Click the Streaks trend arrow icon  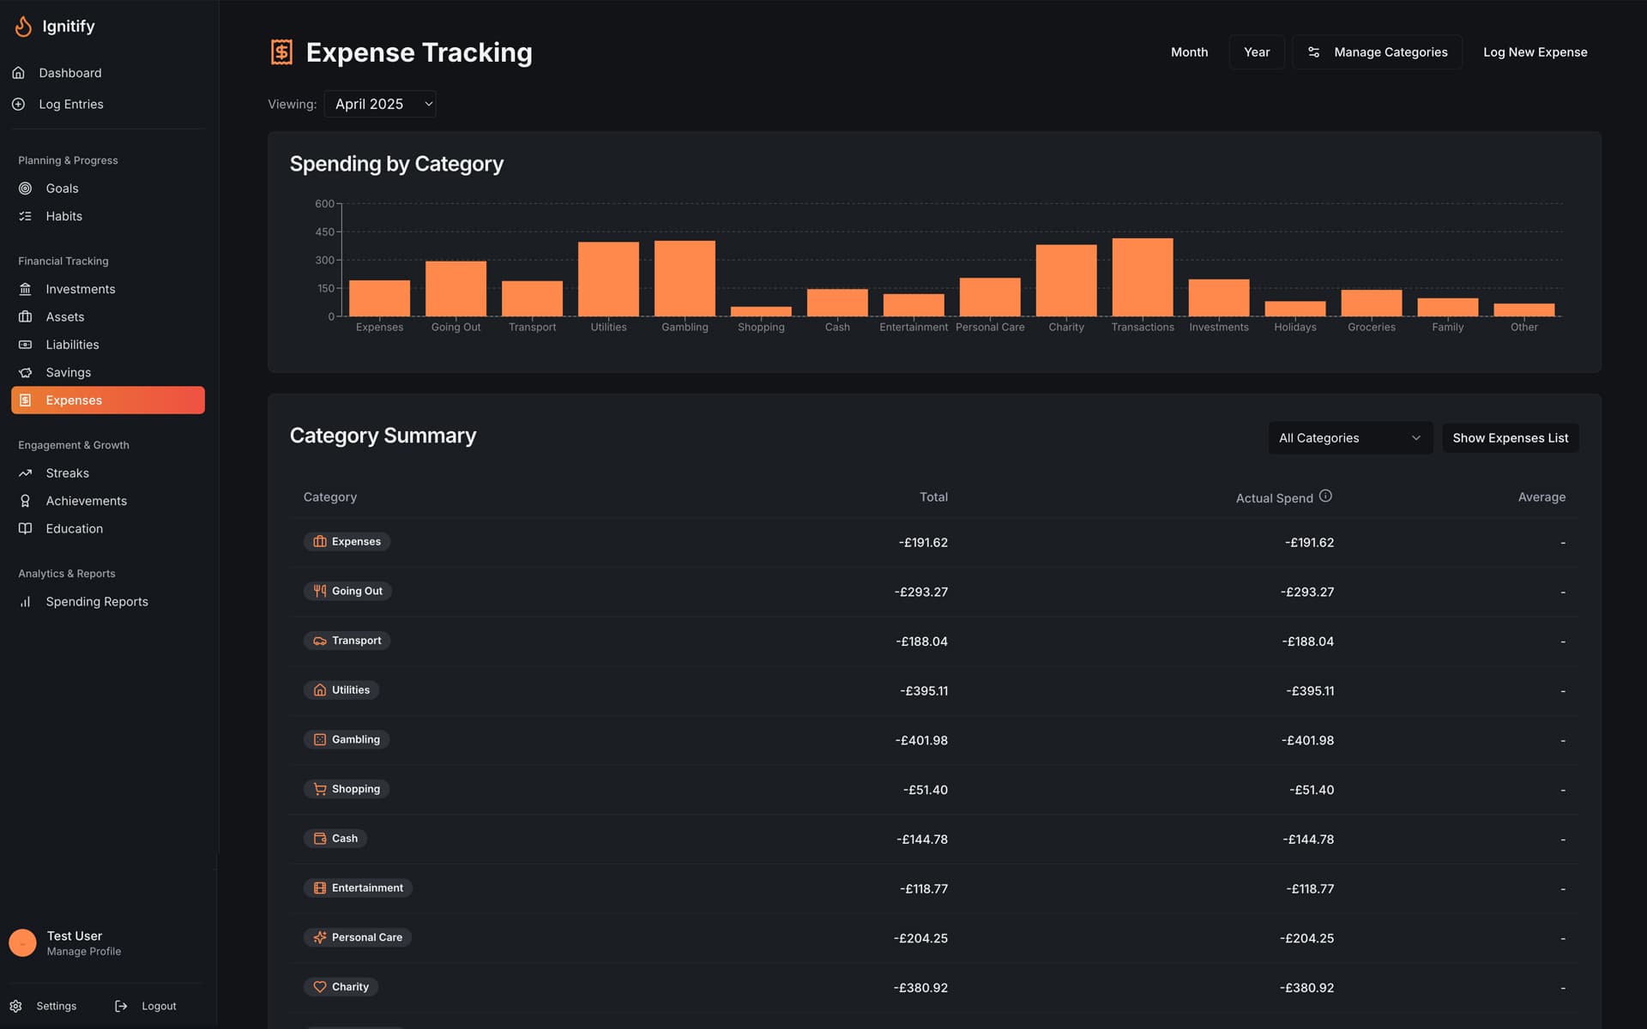tap(25, 473)
